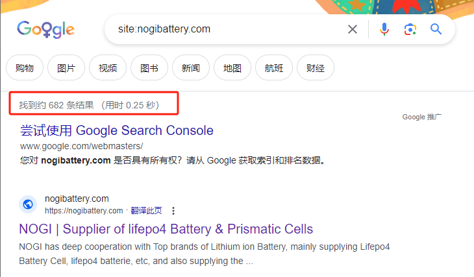Screen dimensions: 474x277
Task: Go to Google homepage via logo
Action: coord(45,29)
